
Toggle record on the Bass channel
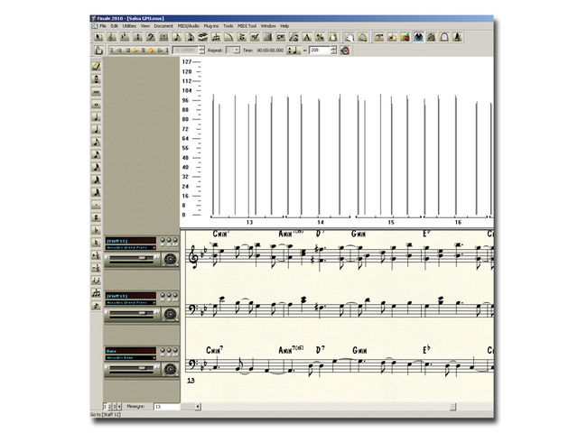tap(175, 350)
